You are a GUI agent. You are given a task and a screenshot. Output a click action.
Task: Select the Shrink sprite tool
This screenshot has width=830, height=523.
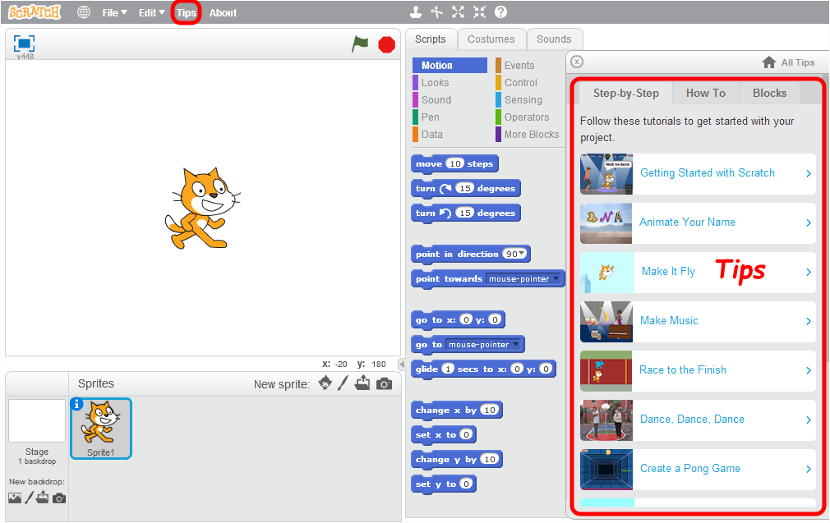480,11
